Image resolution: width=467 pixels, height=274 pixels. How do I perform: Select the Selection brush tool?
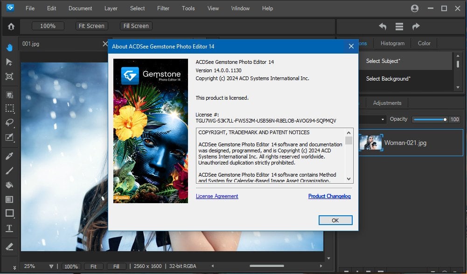pyautogui.click(x=9, y=137)
